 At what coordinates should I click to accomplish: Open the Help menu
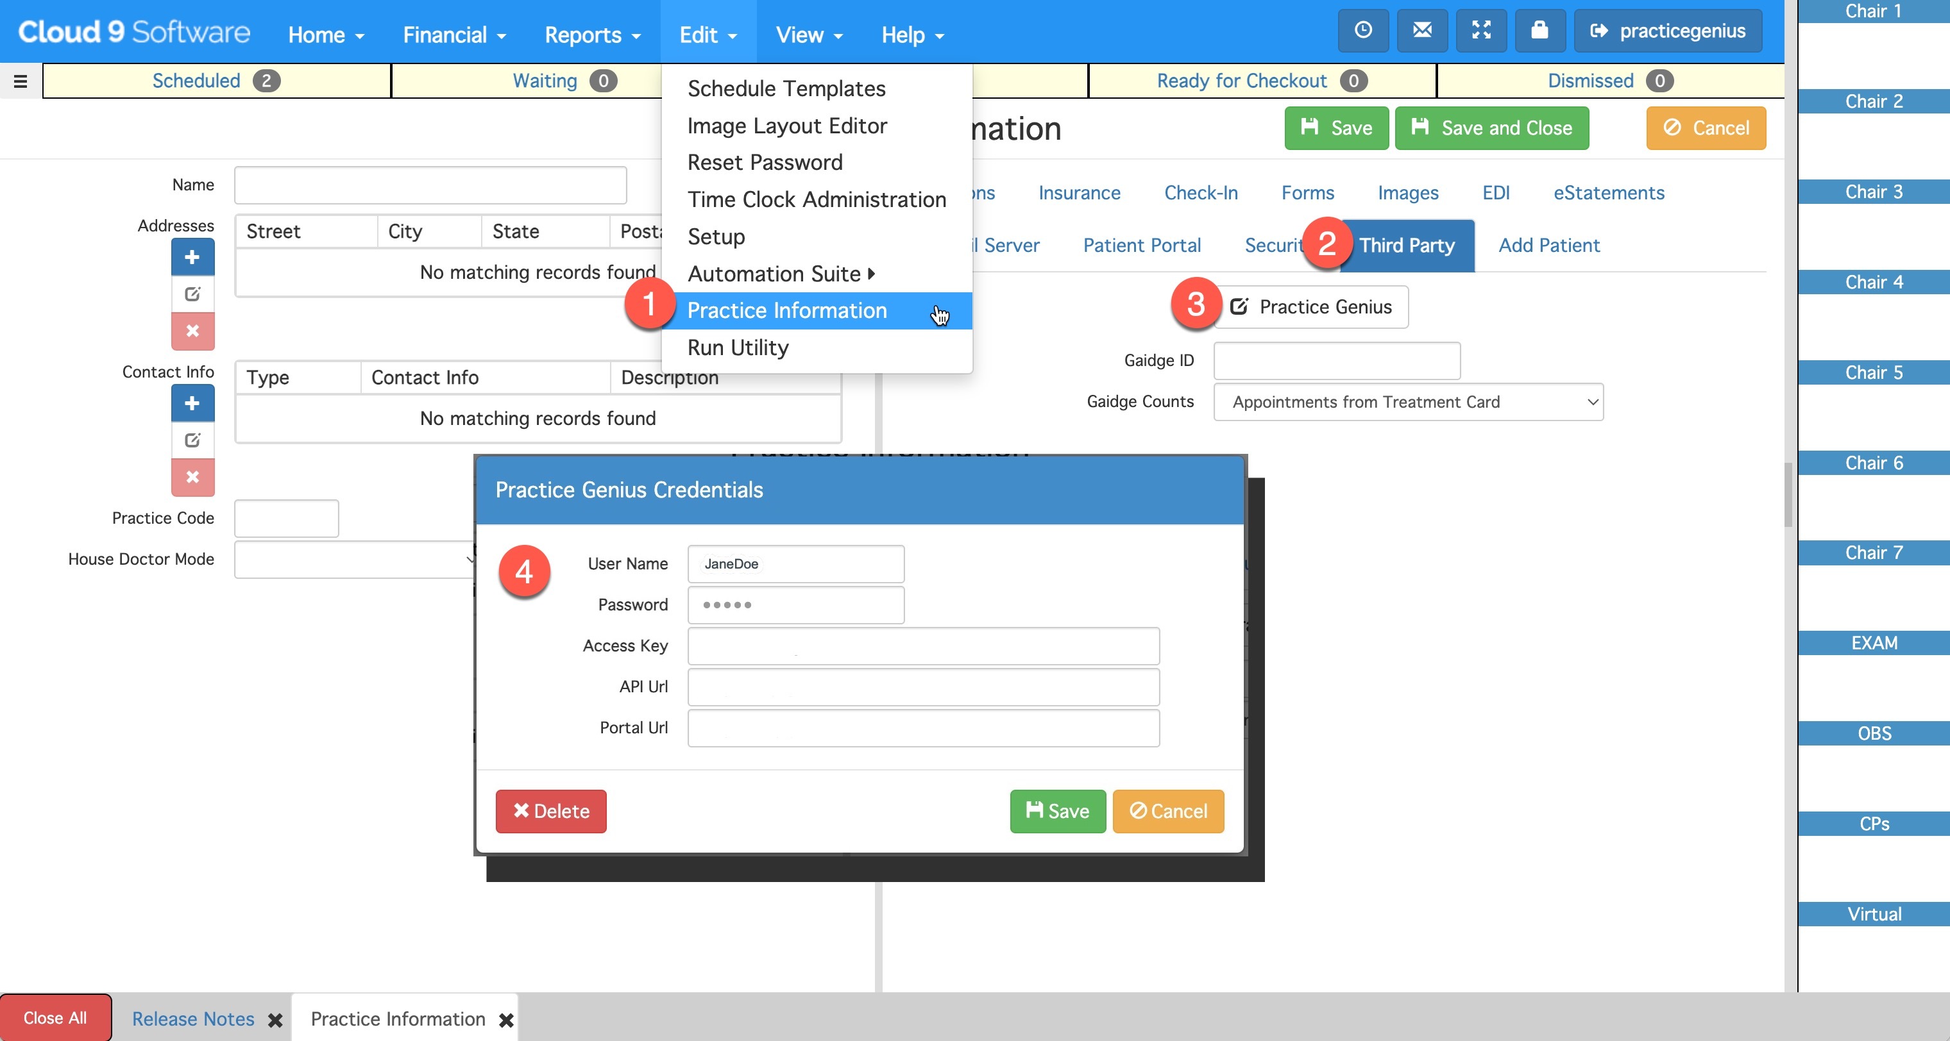pos(912,35)
